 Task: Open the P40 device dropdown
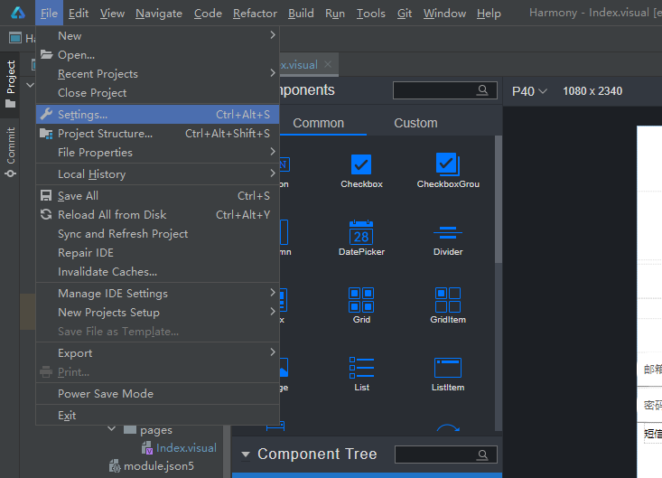[x=530, y=91]
